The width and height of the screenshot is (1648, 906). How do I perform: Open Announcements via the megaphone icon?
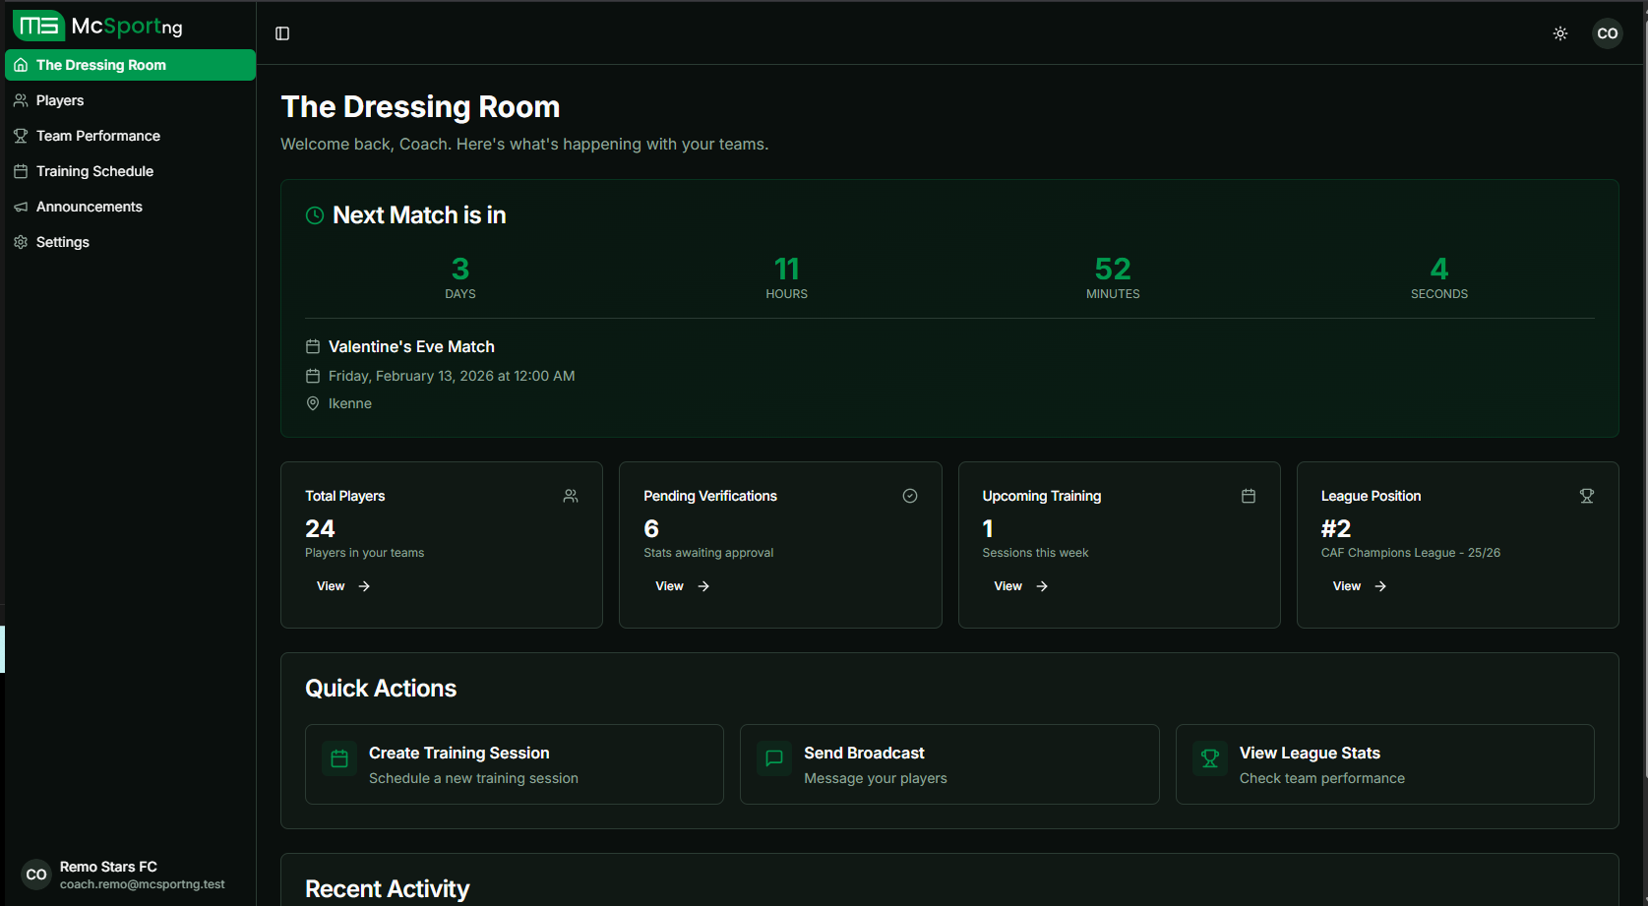(20, 206)
